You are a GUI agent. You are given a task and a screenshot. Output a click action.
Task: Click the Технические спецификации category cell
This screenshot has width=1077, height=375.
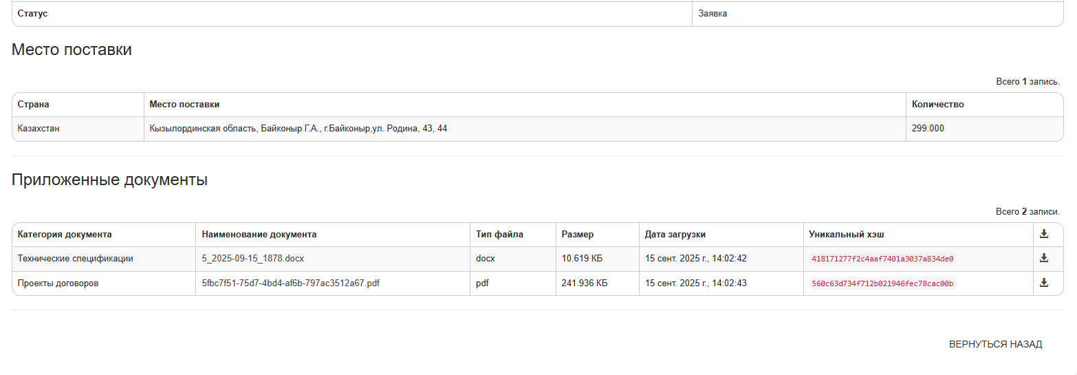pos(76,259)
